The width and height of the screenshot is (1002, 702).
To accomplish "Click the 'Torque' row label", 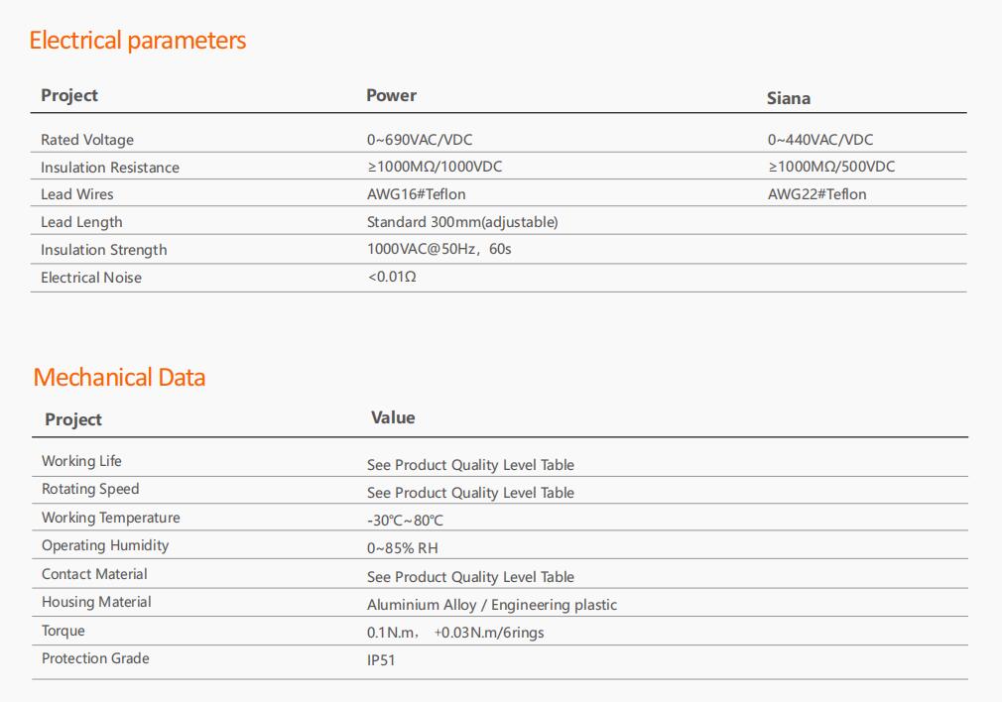I will point(63,631).
